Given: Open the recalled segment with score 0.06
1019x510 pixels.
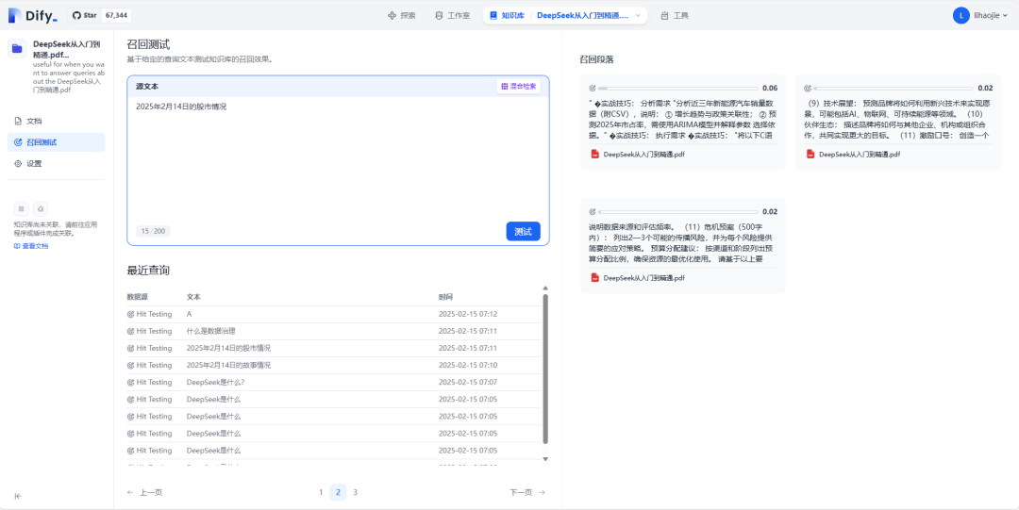Looking at the screenshot, I should click(x=682, y=123).
